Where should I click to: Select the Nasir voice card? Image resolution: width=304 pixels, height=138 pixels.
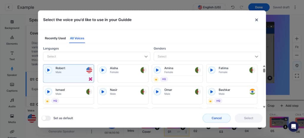point(123,95)
